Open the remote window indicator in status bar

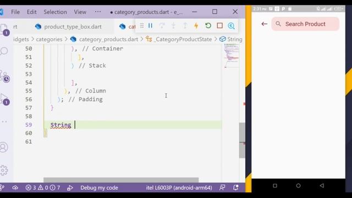2,188
